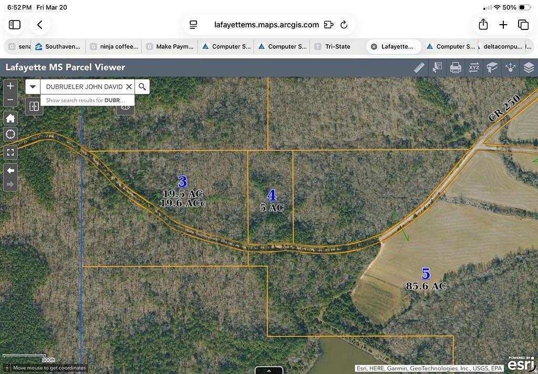This screenshot has width=538, height=374.
Task: Open the XYZ coordinates tool
Action: (x=473, y=67)
